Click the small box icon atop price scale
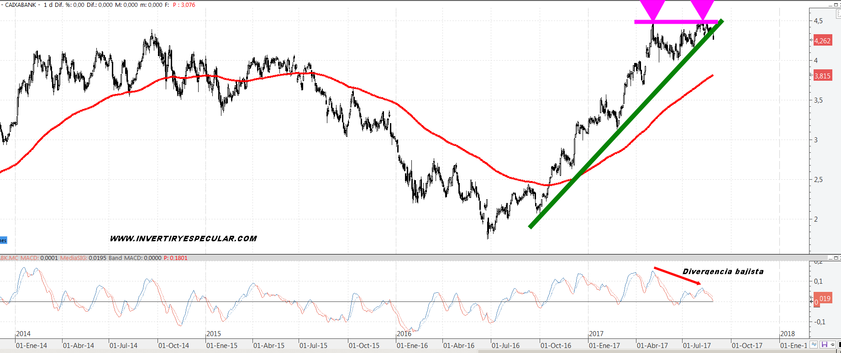841x353 pixels. tap(838, 15)
